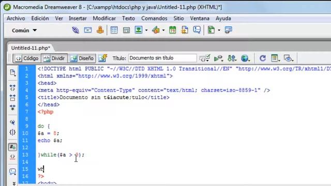This screenshot has width=331, height=186.
Task: Open the Sitio menu
Action: coord(178,19)
